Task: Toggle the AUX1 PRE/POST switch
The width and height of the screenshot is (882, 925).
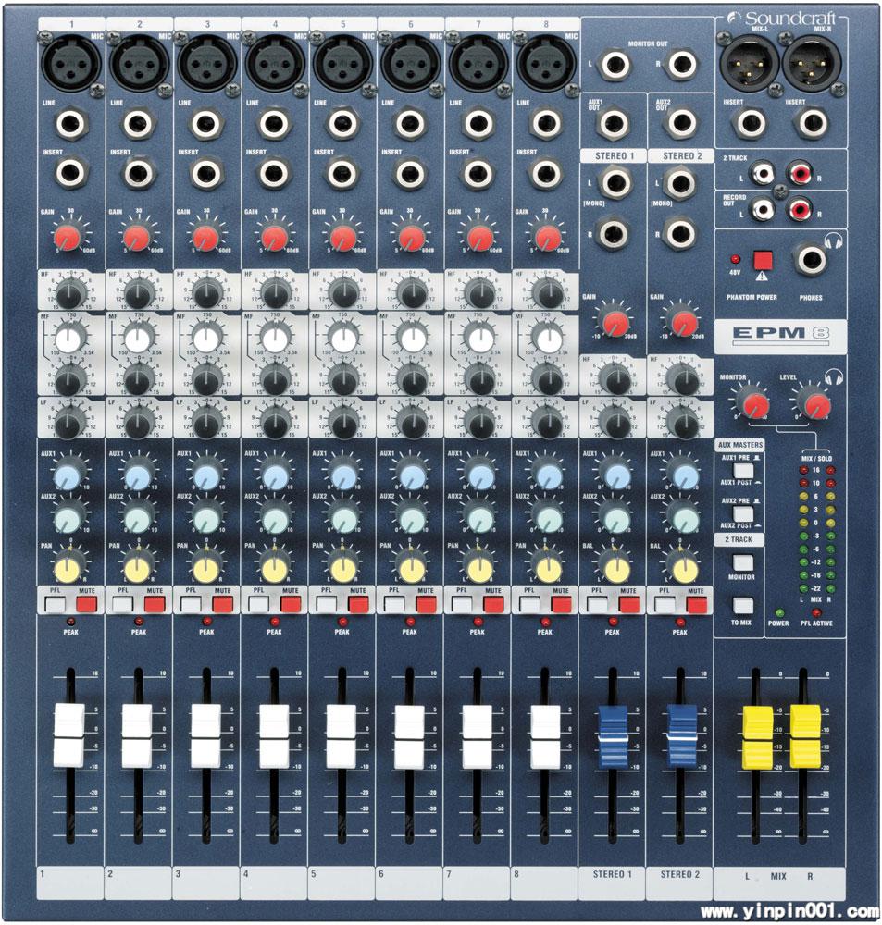Action: pos(742,471)
